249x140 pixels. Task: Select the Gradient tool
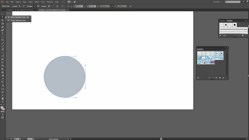point(2,76)
